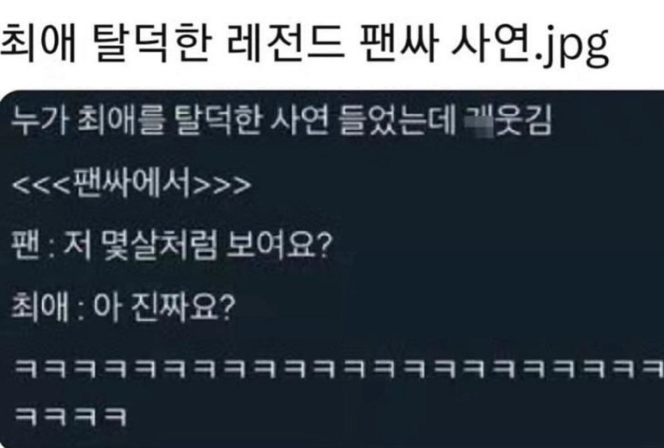This screenshot has height=448, width=664.
Task: Click 최애 at the start of the title
Action: 38,42
